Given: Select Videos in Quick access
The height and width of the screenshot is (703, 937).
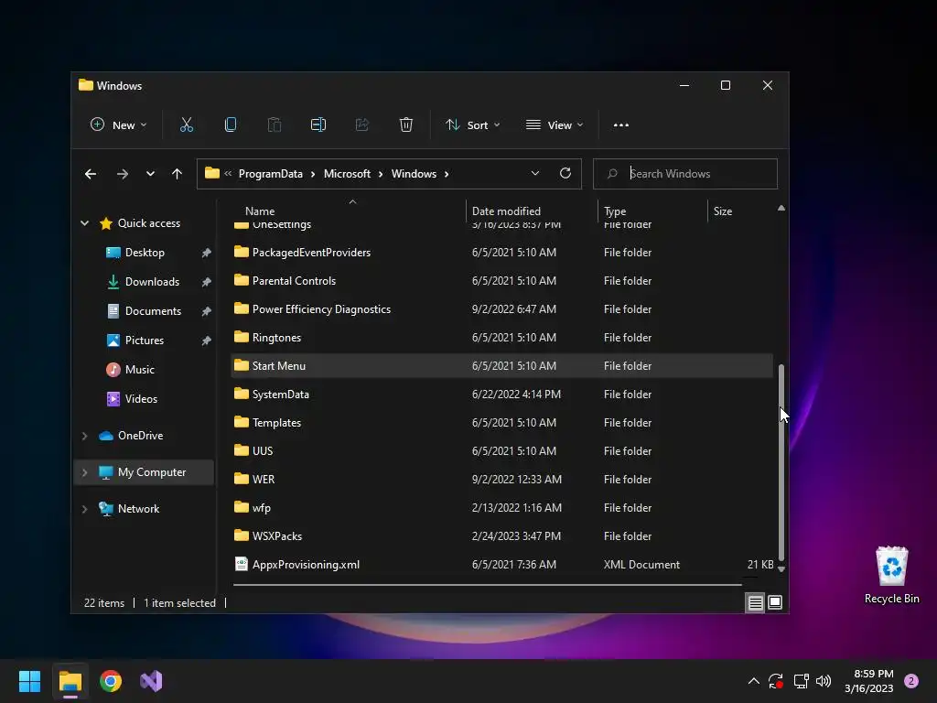Looking at the screenshot, I should (141, 399).
